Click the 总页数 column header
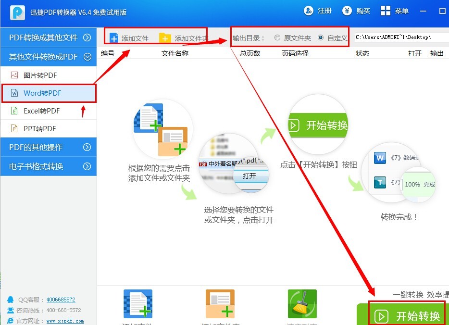This screenshot has height=325, width=449. (249, 53)
